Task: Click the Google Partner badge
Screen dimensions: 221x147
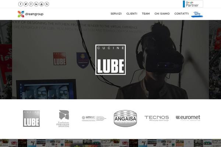Action: 193,4
